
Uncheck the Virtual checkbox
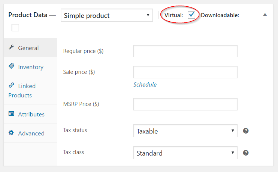coord(191,15)
